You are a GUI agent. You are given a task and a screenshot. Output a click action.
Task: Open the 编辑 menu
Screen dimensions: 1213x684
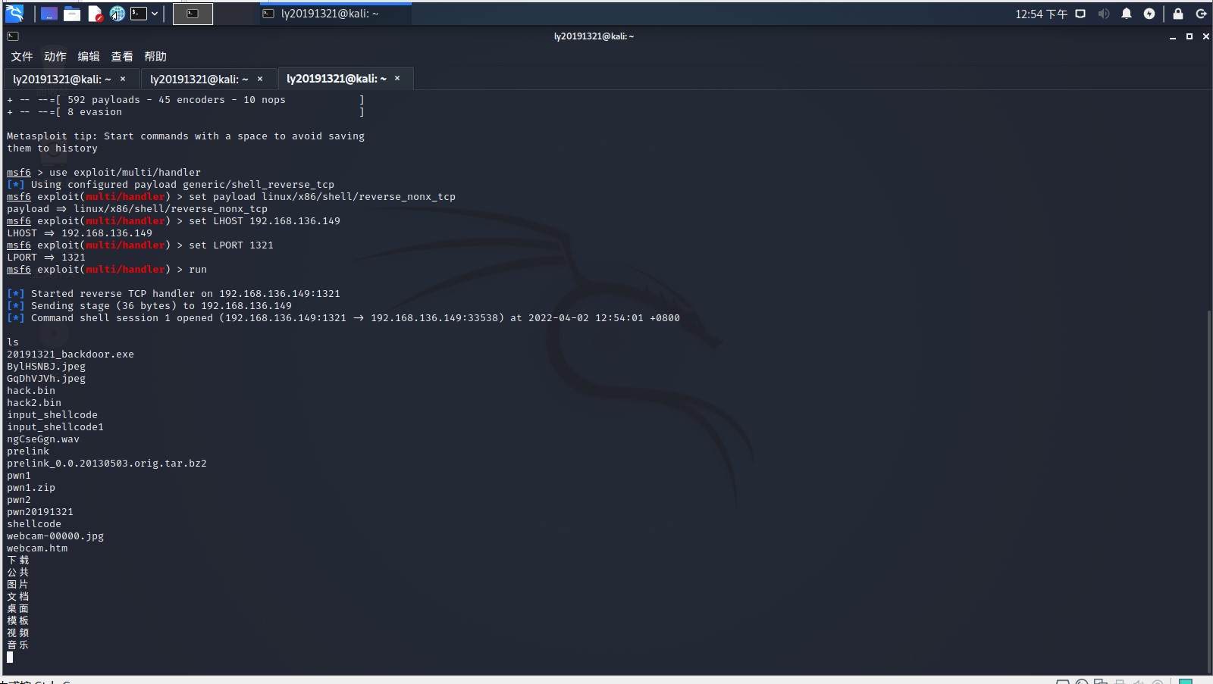[x=89, y=57]
